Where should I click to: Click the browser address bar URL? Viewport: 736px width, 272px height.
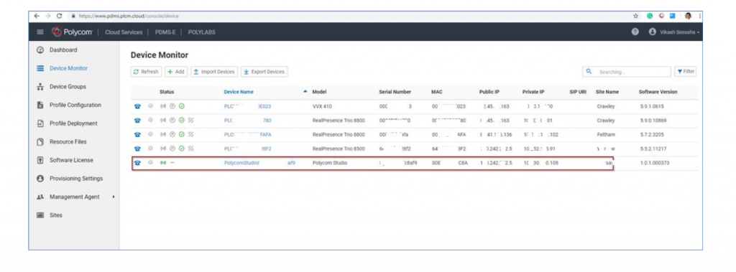(129, 16)
